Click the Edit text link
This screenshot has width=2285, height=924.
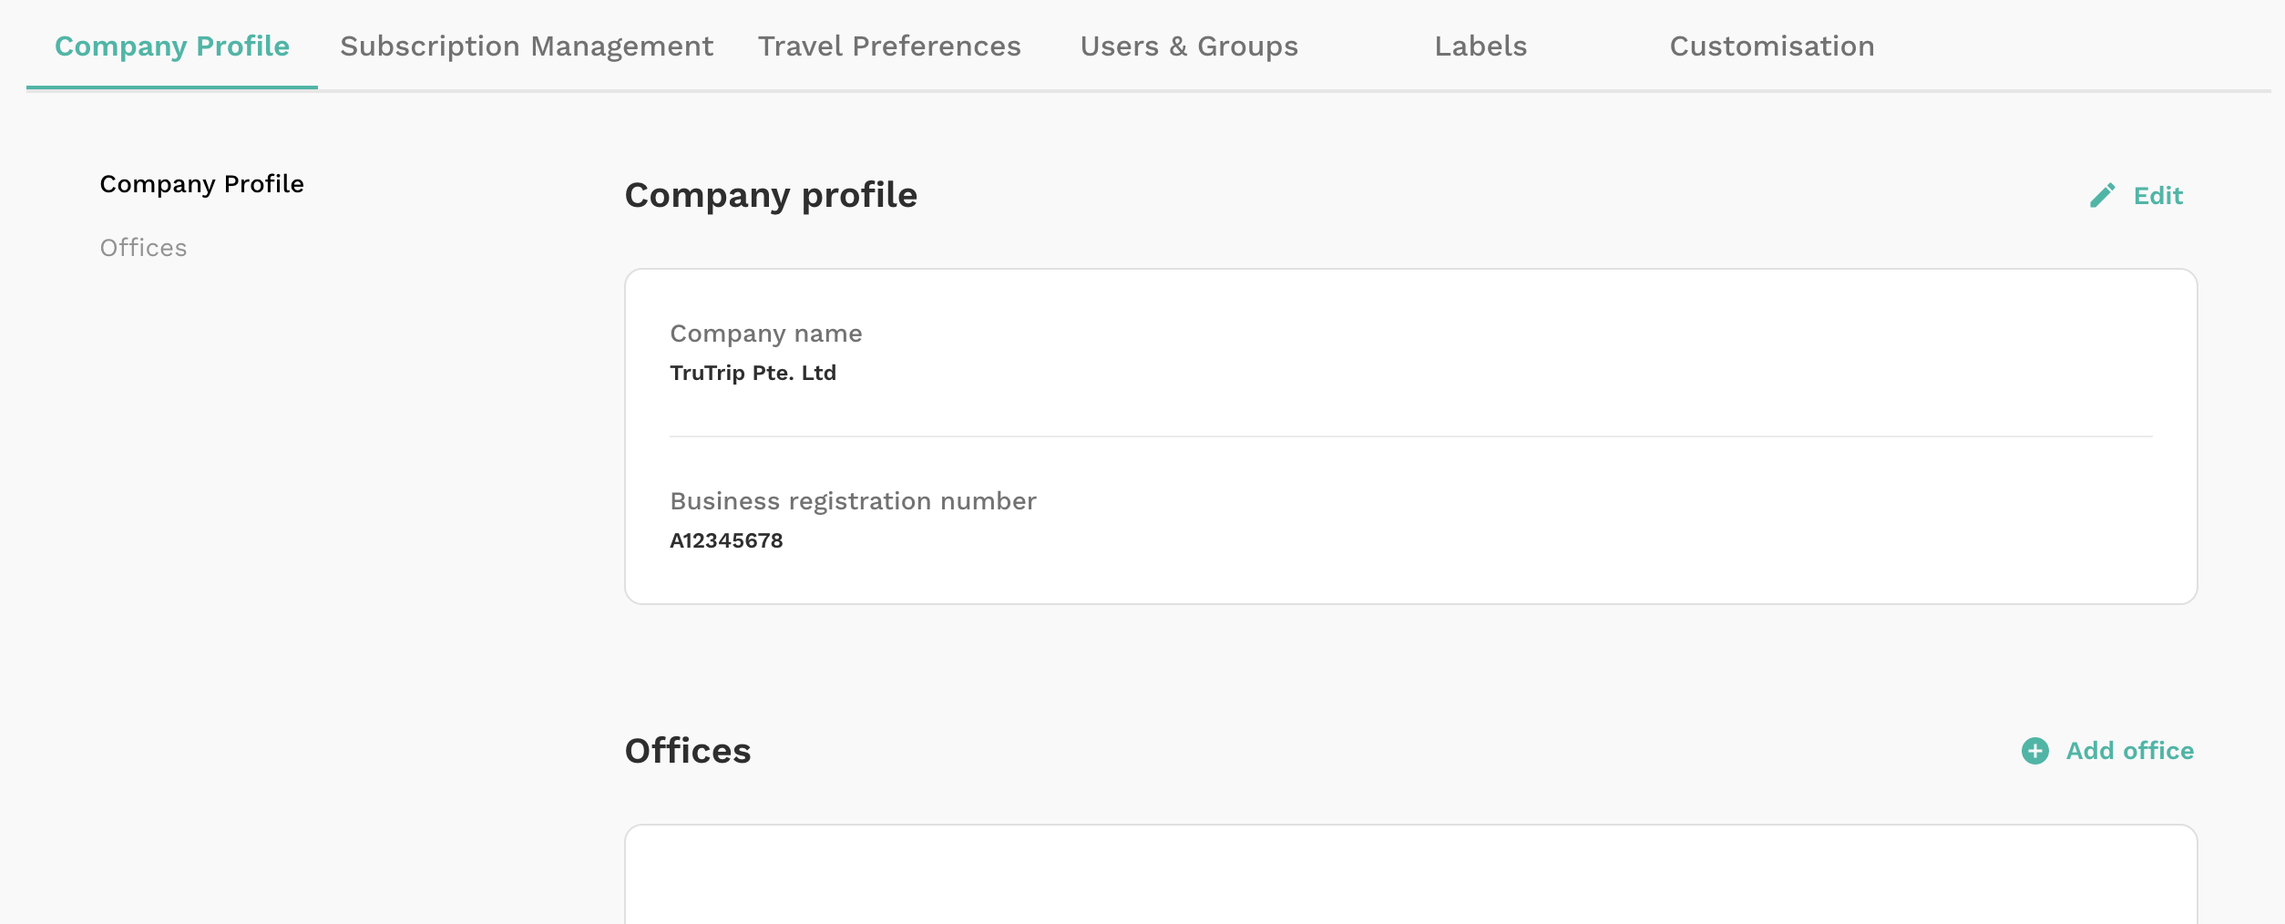pyautogui.click(x=2158, y=196)
